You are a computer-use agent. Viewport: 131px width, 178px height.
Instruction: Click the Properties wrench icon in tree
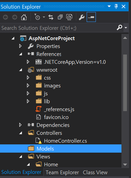(31, 46)
